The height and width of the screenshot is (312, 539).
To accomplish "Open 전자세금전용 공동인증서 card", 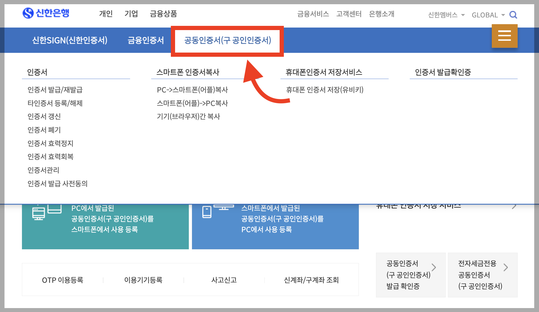I will [x=483, y=275].
